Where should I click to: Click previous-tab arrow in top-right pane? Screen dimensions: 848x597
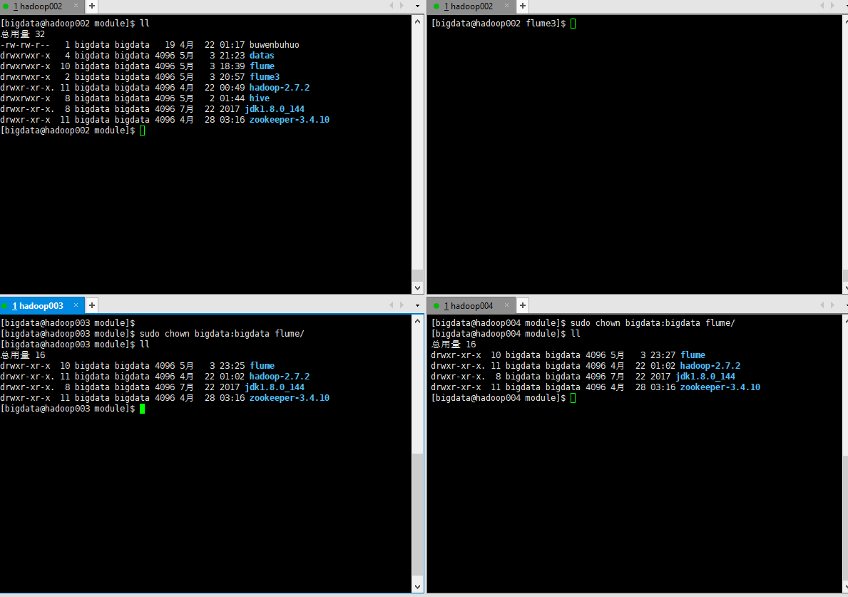pyautogui.click(x=822, y=6)
